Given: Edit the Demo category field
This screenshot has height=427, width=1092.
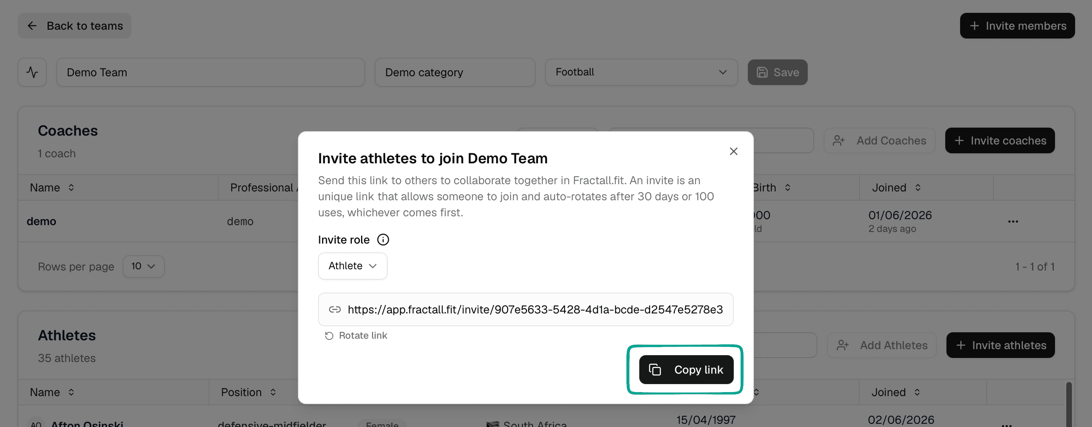Looking at the screenshot, I should coord(454,72).
